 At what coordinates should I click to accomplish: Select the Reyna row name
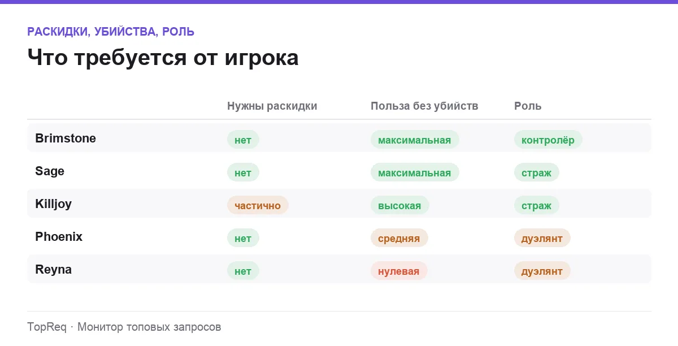click(x=53, y=270)
